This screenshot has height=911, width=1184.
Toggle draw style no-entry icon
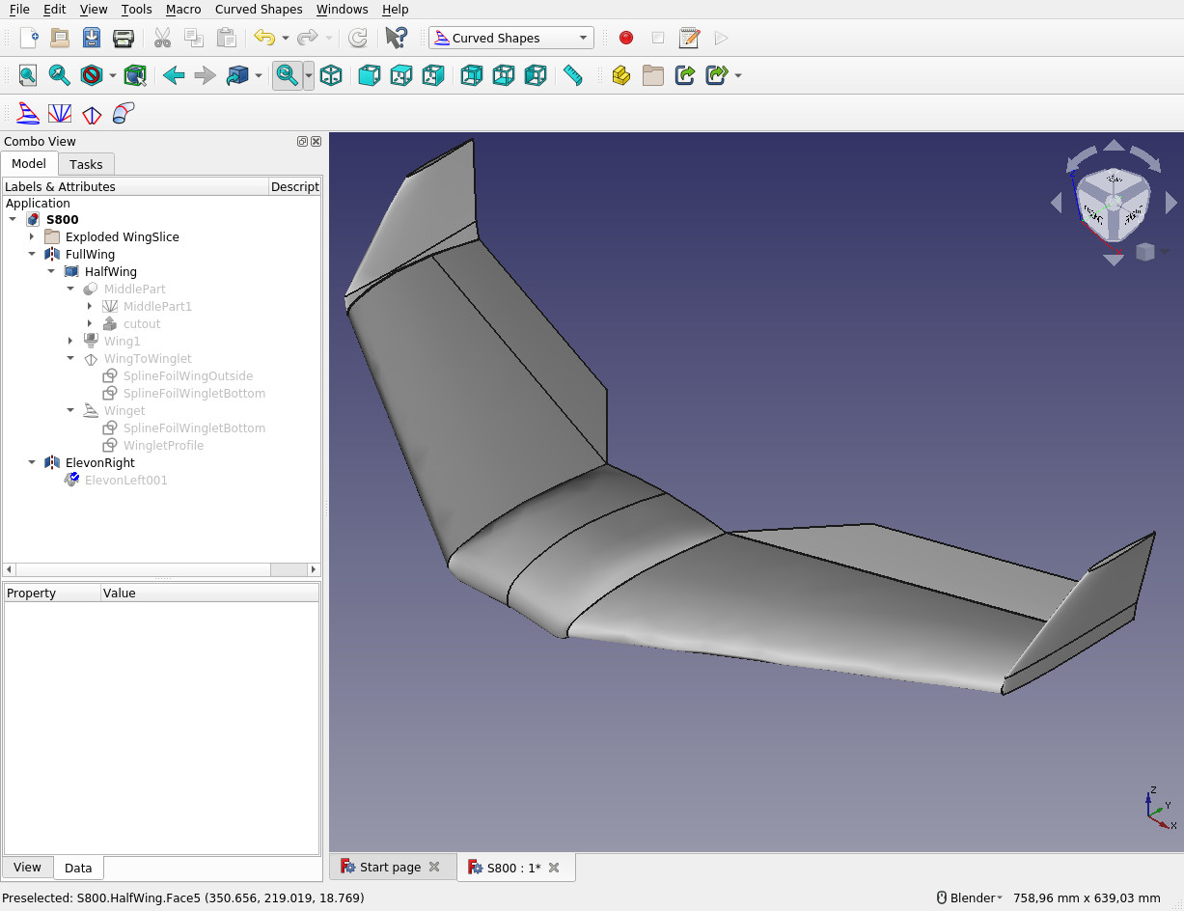[x=92, y=75]
